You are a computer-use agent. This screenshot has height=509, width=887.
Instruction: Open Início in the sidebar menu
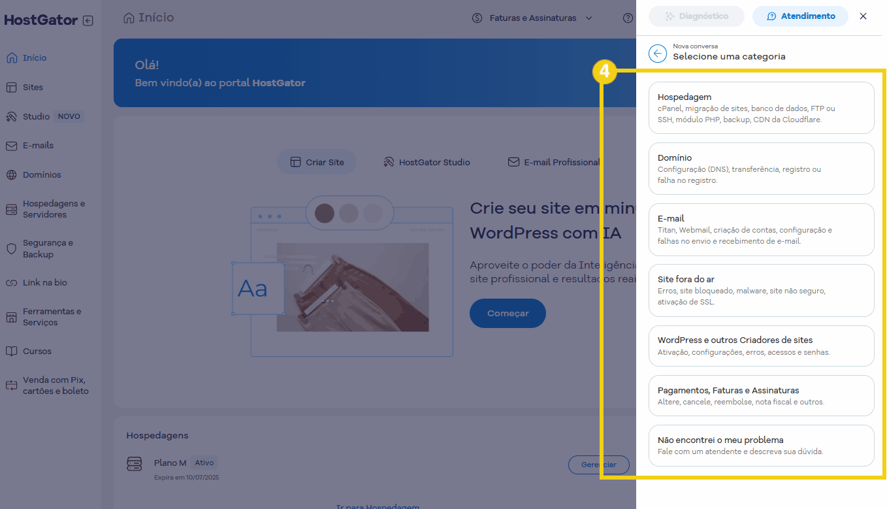[x=35, y=57]
